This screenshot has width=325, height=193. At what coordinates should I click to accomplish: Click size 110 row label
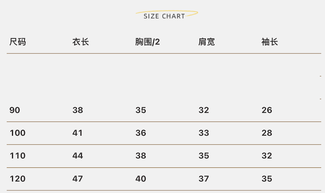pyautogui.click(x=17, y=156)
